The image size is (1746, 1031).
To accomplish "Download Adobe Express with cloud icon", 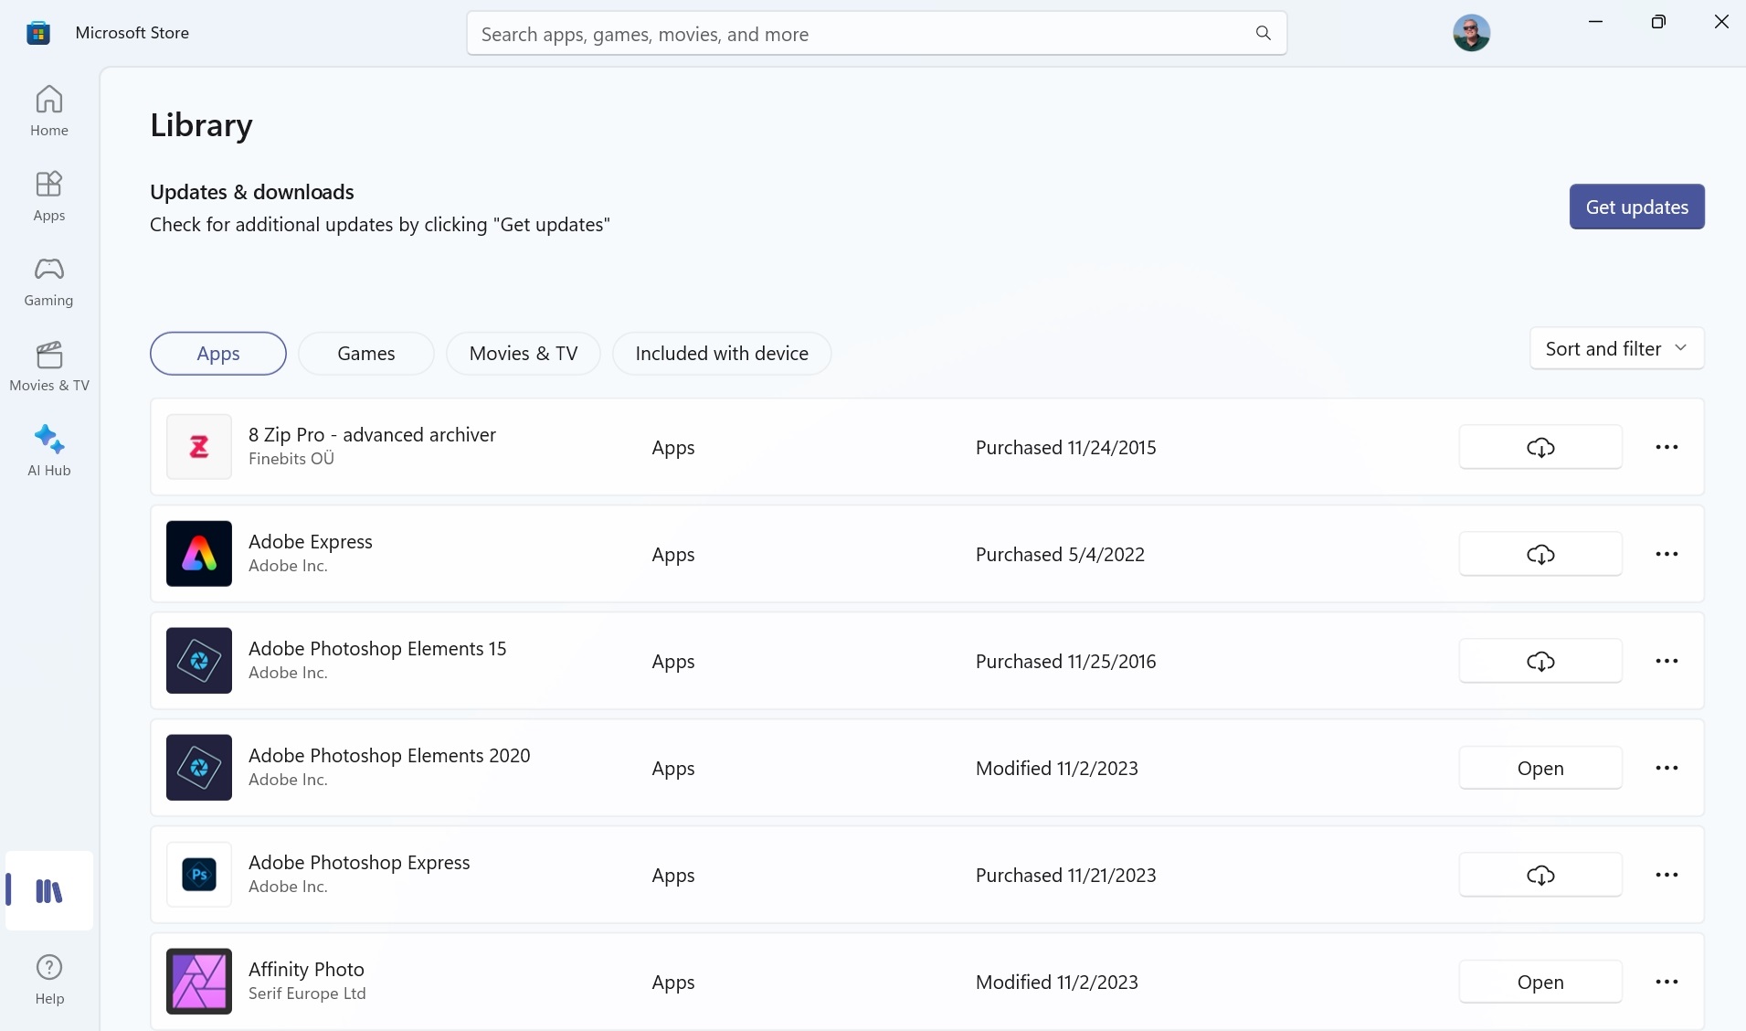I will click(1540, 554).
